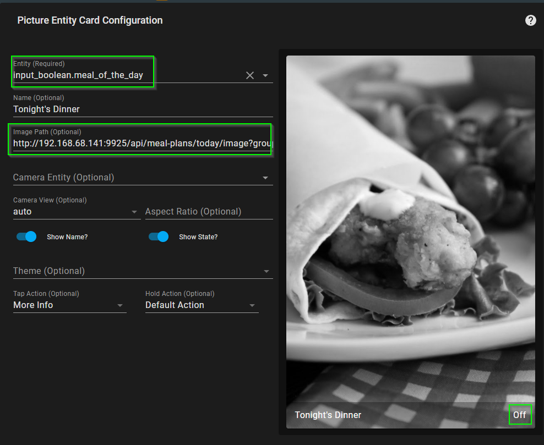
Task: Toggle the Show State switch
Action: [159, 237]
